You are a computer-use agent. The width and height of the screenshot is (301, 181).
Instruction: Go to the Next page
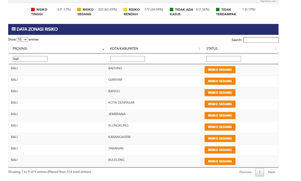(271, 172)
